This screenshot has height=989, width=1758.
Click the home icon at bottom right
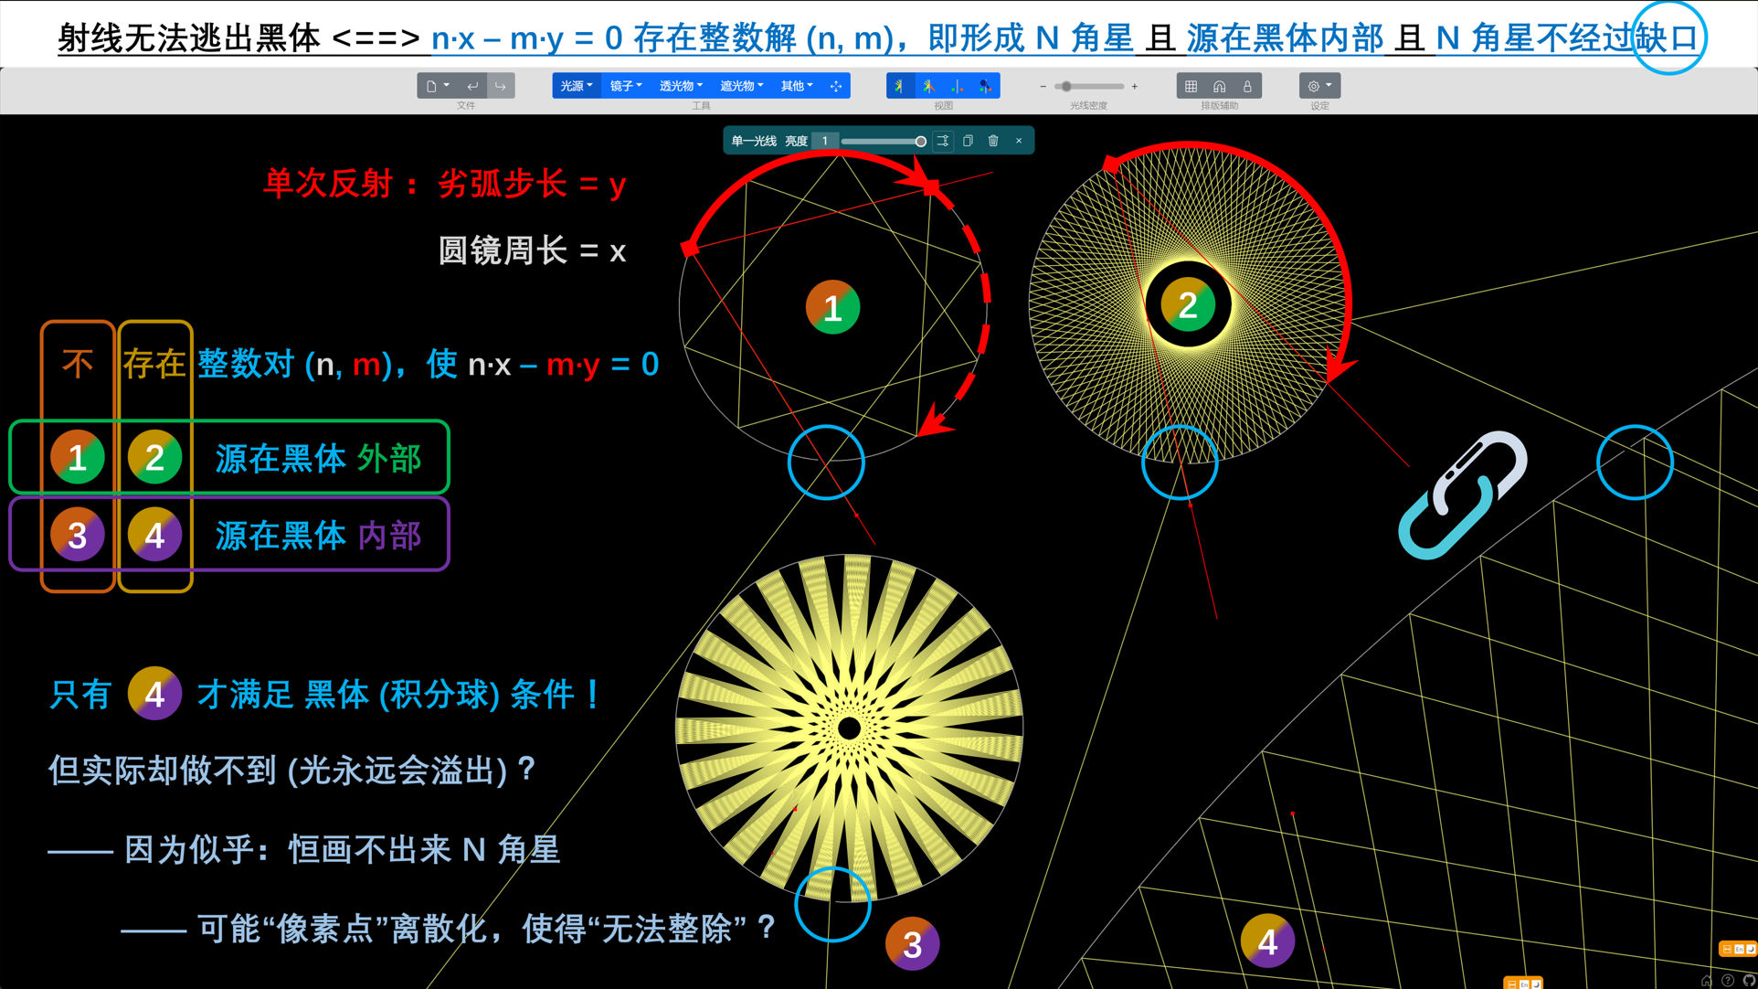[x=1706, y=981]
